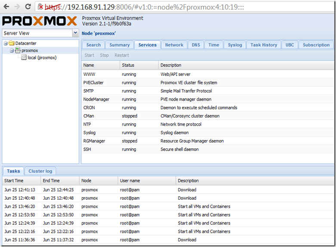Open the Task History tab

[x=264, y=45]
